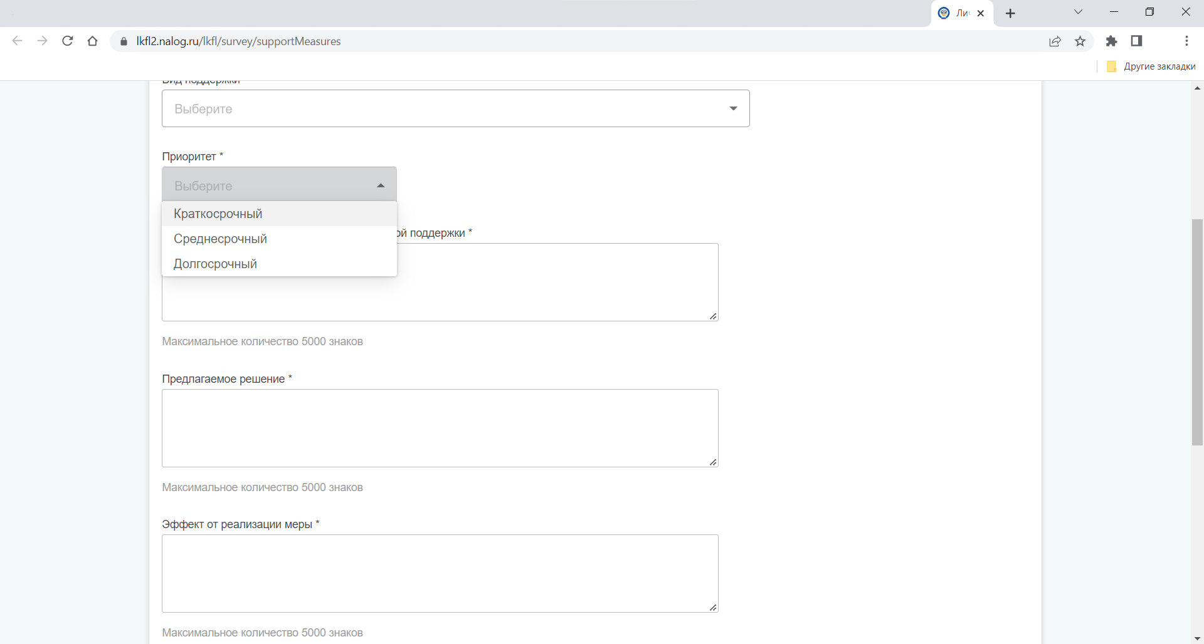Share this page via share icon

[x=1055, y=41]
